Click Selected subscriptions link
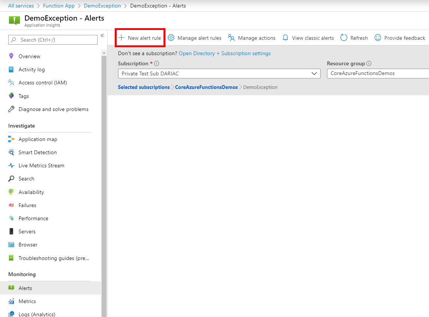Image resolution: width=429 pixels, height=317 pixels. click(144, 87)
